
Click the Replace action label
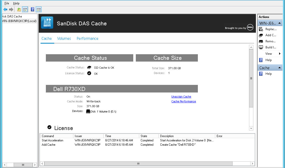pos(271,29)
